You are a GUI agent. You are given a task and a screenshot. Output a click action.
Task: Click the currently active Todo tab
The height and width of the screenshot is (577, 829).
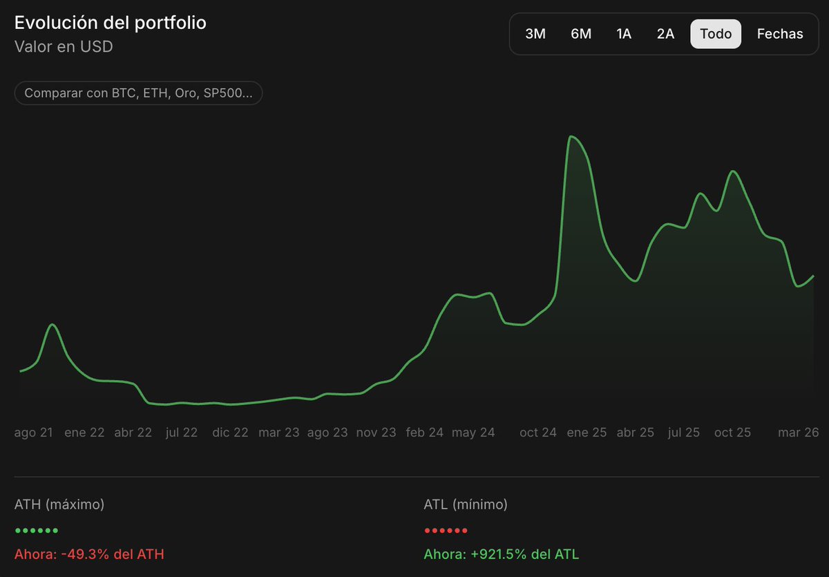pos(716,33)
